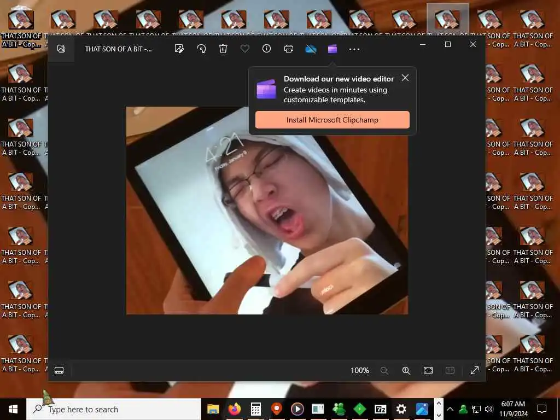Dismiss the Clipchamp video editor popup
The image size is (560, 420).
[x=405, y=78]
